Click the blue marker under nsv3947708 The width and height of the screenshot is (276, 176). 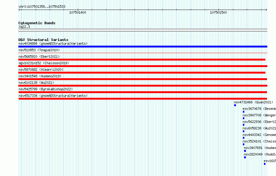(244, 118)
